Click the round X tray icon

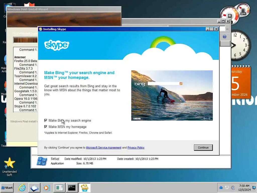[x=233, y=187]
